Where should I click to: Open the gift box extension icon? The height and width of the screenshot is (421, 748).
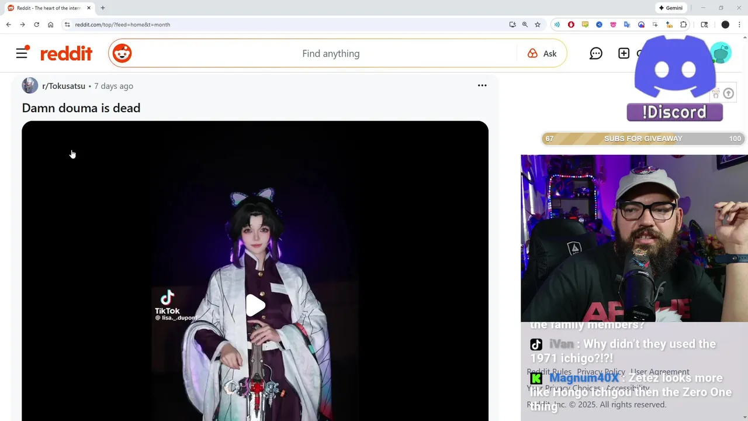(670, 25)
